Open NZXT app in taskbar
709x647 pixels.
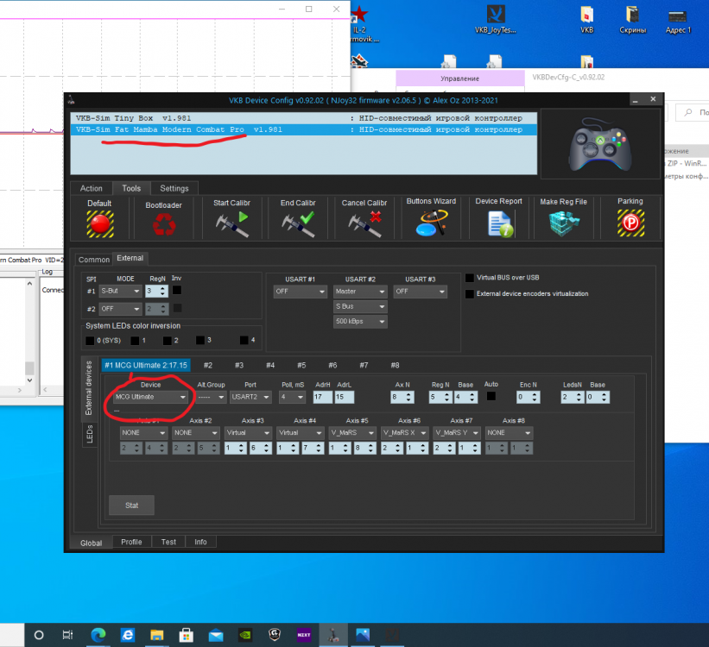304,635
